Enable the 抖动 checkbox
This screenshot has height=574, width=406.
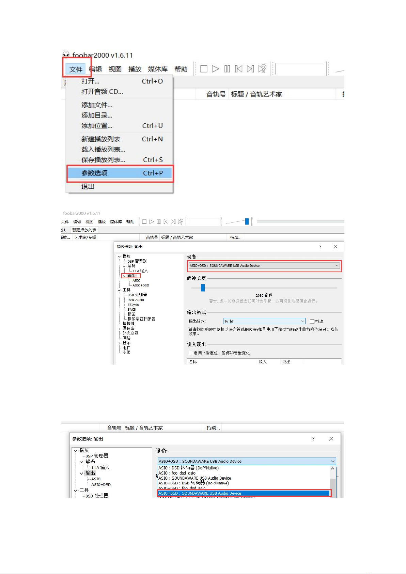pos(312,321)
